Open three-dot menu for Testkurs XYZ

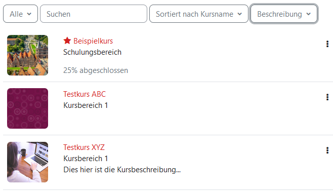click(327, 150)
